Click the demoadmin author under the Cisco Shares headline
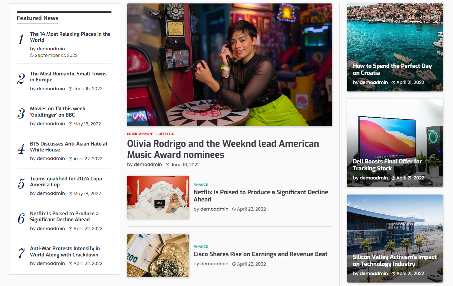The height and width of the screenshot is (286, 453). [x=214, y=264]
